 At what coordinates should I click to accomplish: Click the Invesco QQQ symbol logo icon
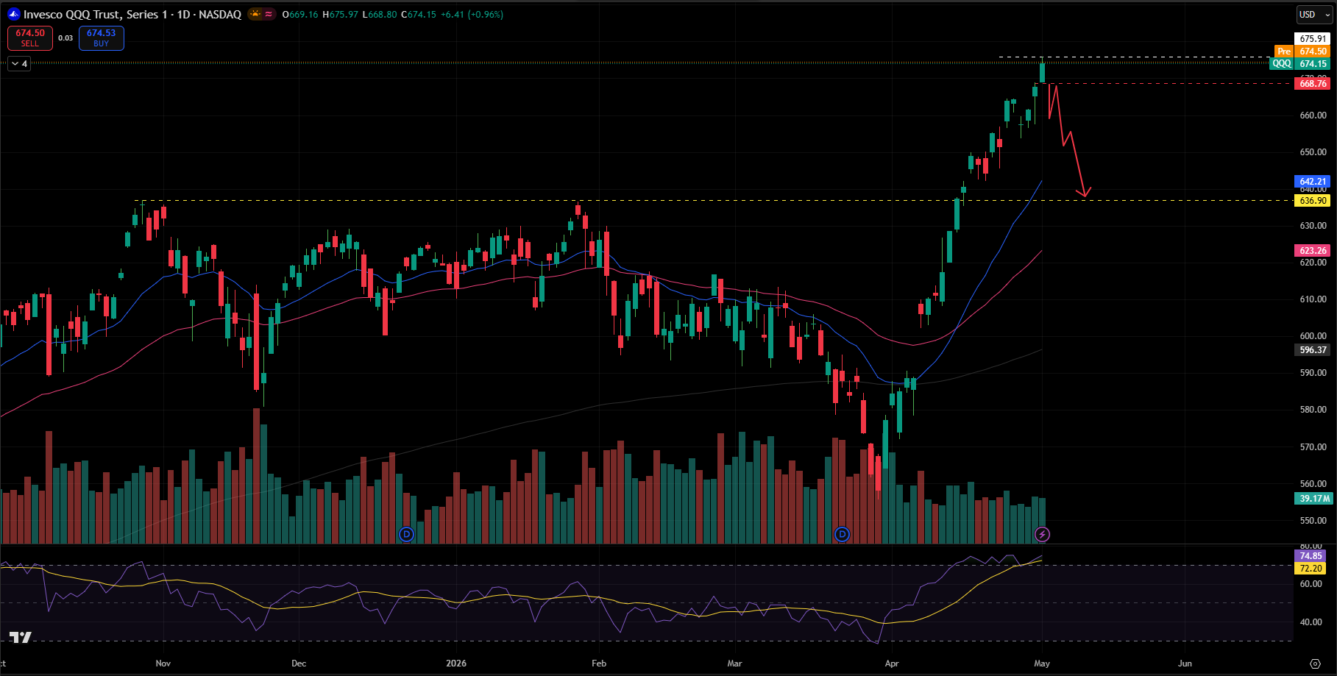tap(13, 14)
